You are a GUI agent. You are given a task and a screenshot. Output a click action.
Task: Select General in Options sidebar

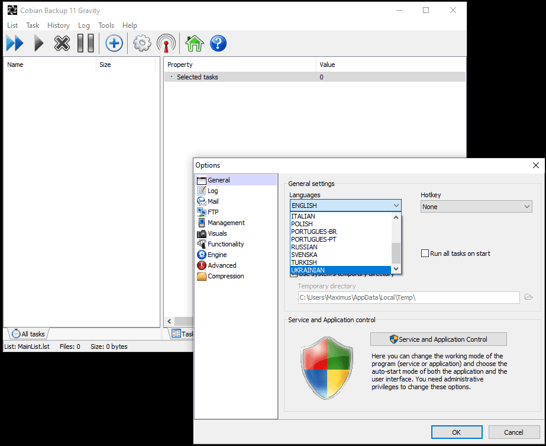coord(237,180)
